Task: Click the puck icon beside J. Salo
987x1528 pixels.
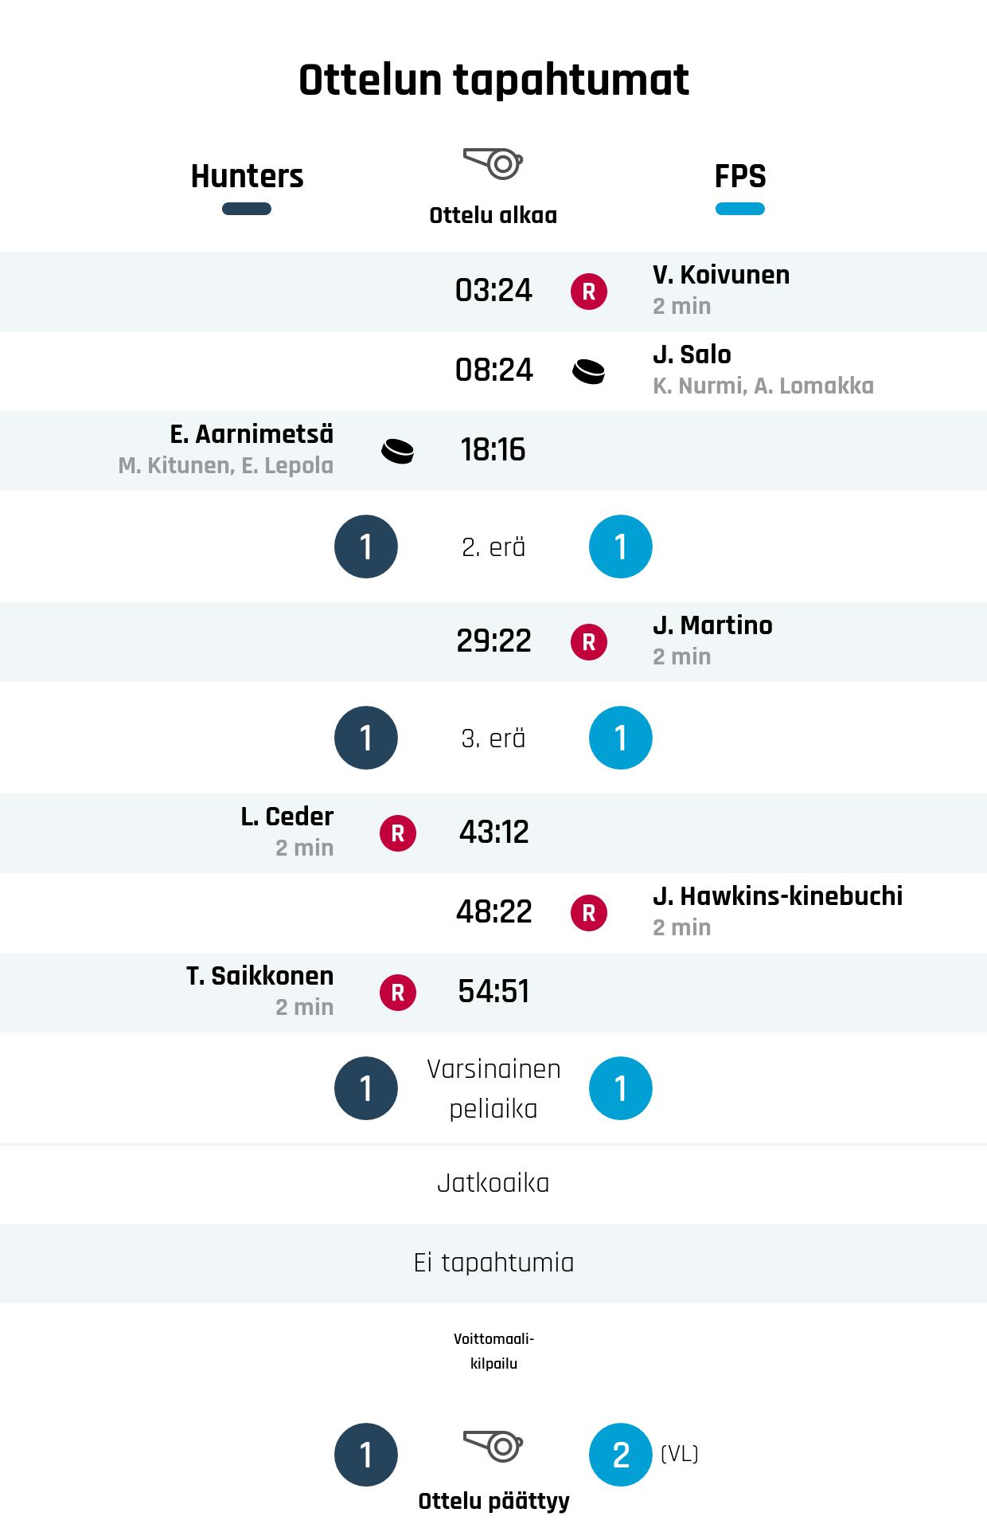Action: 589,371
